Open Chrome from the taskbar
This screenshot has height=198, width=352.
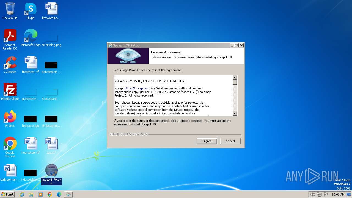(x=50, y=194)
